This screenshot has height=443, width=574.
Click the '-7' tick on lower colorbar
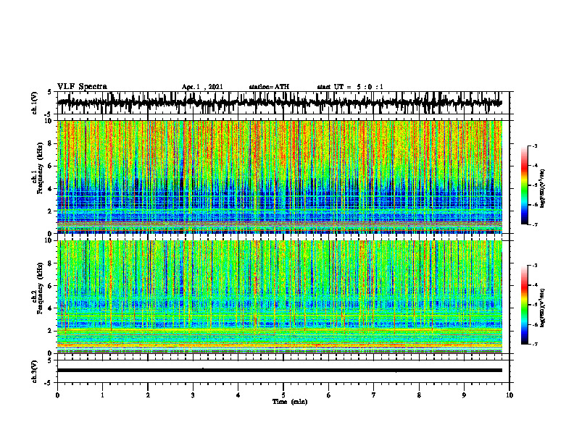535,344
